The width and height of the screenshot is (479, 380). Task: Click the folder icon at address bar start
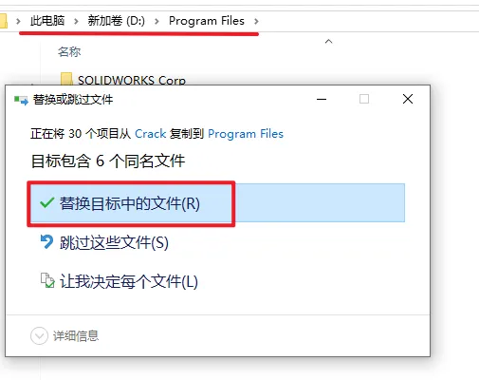coord(4,21)
